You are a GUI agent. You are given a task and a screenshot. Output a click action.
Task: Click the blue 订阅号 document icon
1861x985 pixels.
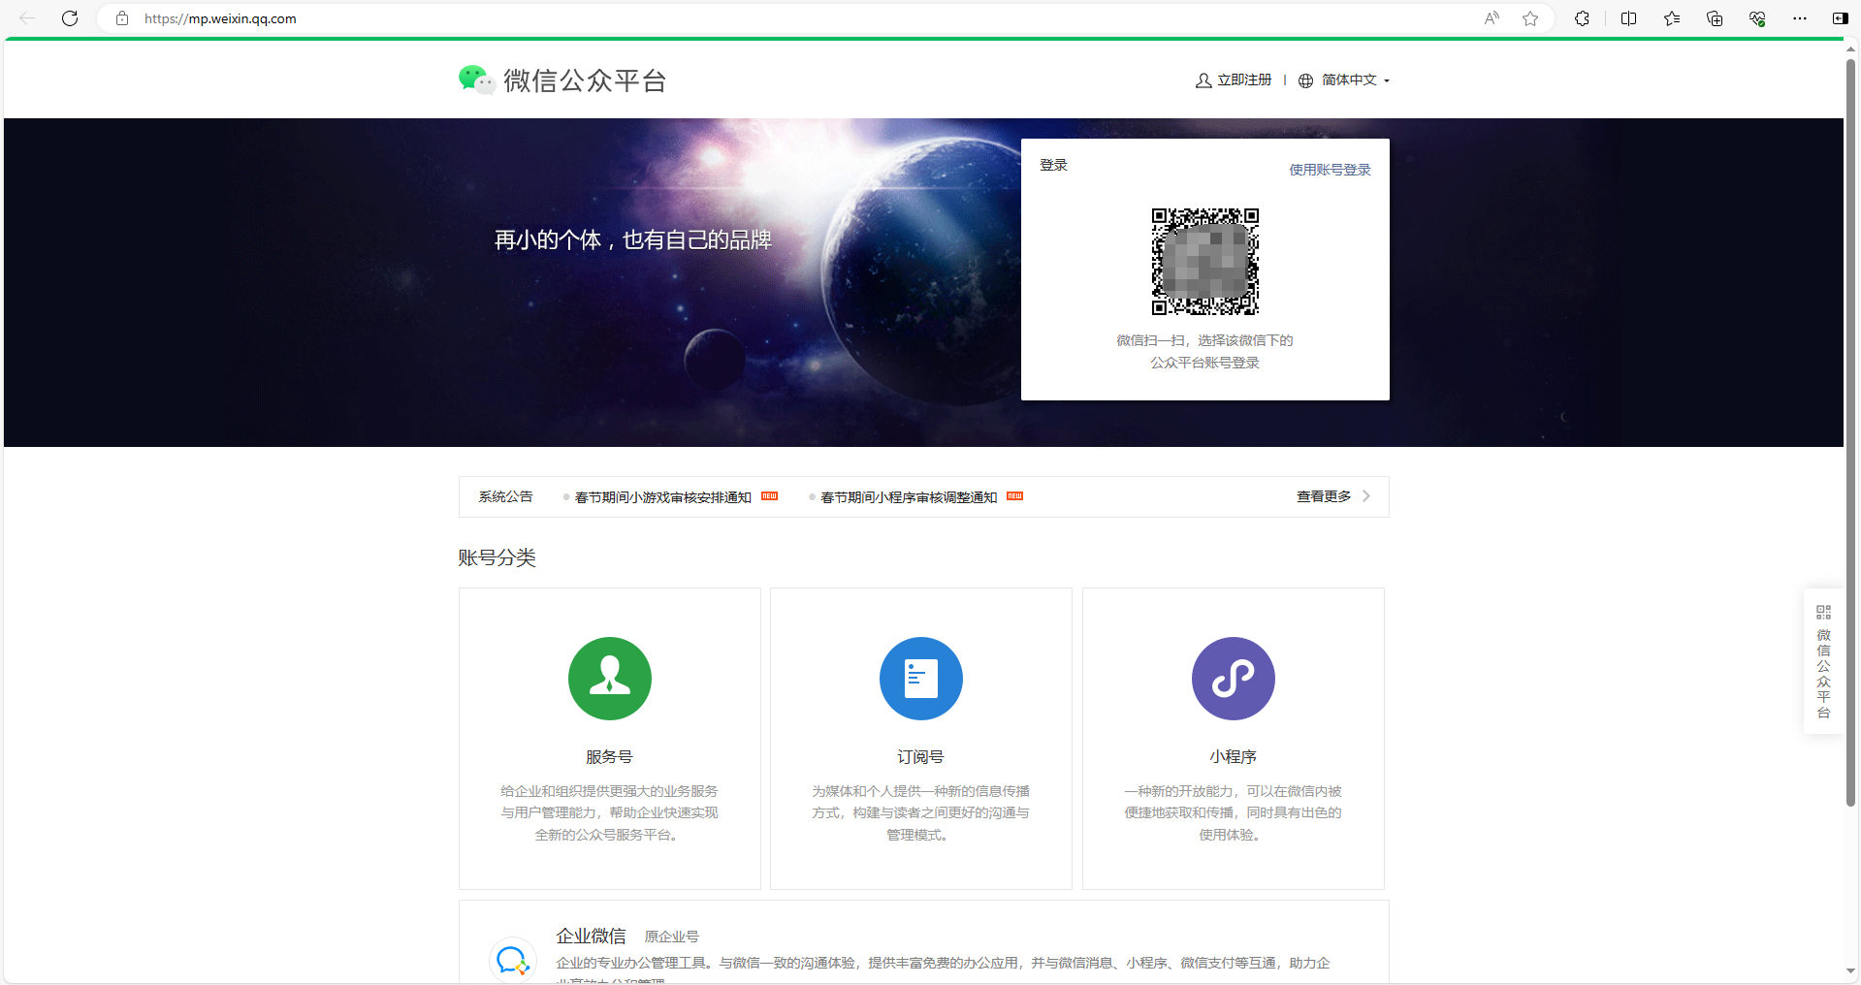coord(920,679)
